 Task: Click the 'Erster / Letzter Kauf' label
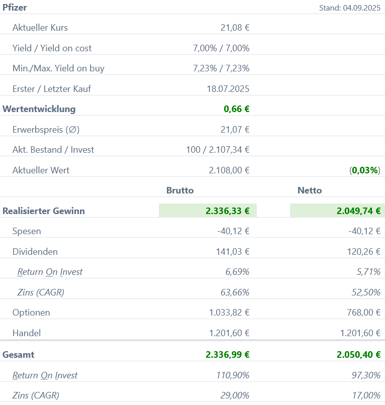tap(52, 89)
